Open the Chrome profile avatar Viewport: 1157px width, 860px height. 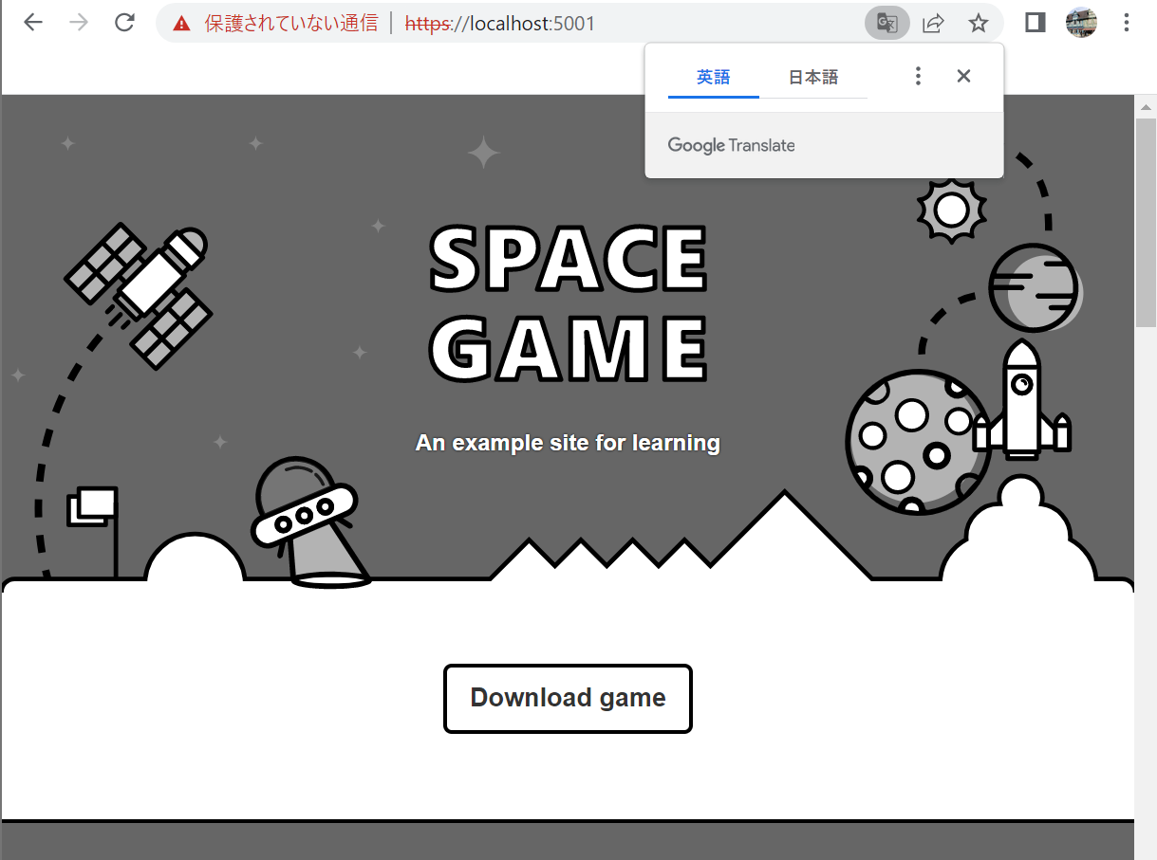click(1081, 23)
